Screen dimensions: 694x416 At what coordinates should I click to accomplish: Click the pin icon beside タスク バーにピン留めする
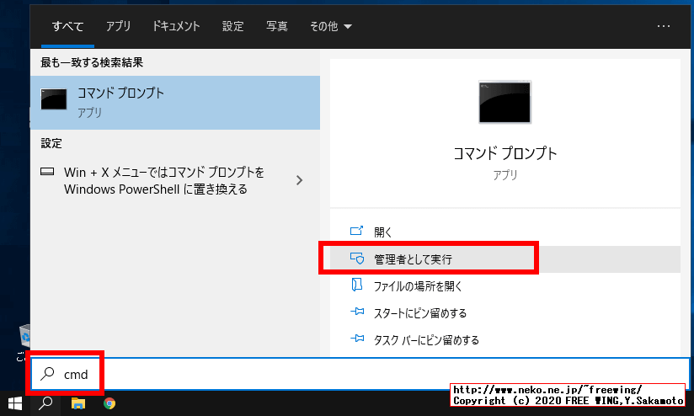[x=357, y=339]
